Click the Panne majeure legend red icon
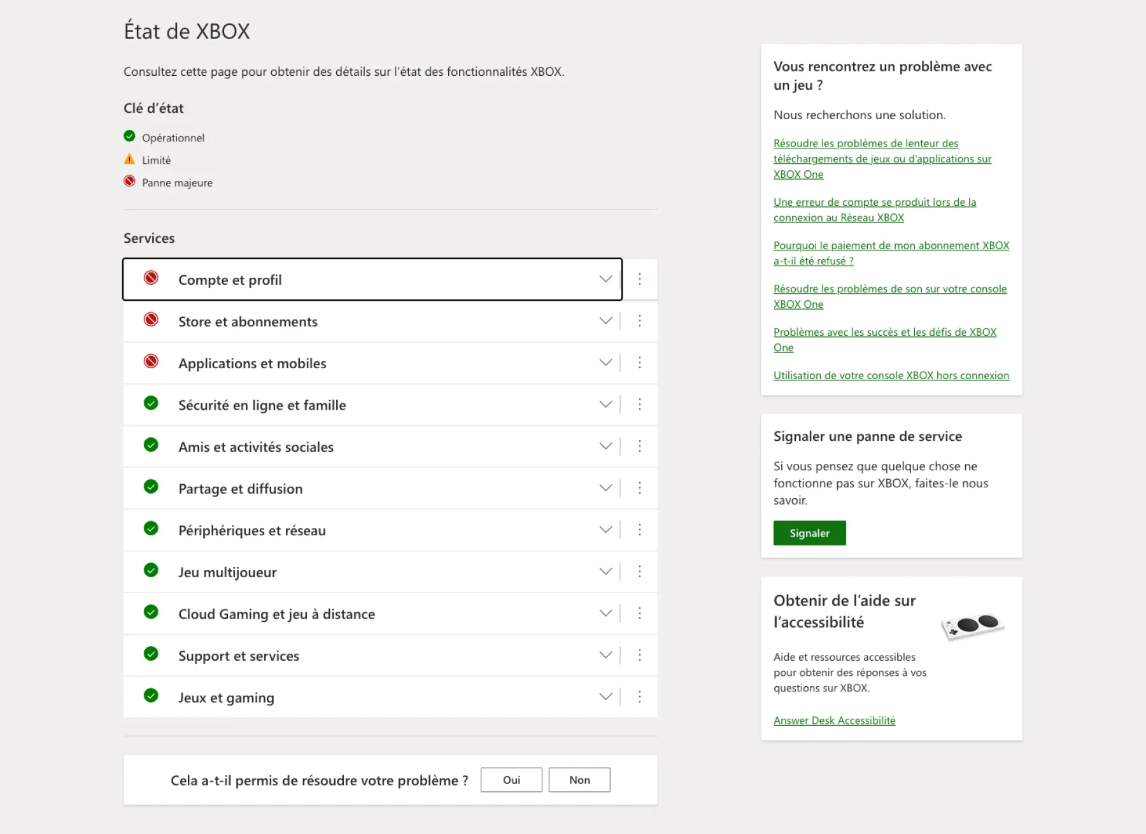1146x834 pixels. (129, 182)
